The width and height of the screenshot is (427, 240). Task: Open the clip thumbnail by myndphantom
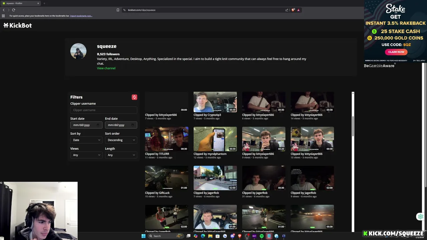[x=215, y=139]
